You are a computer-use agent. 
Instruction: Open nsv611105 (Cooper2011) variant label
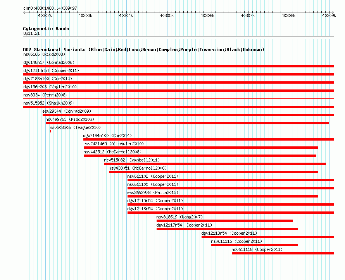[x=153, y=184]
